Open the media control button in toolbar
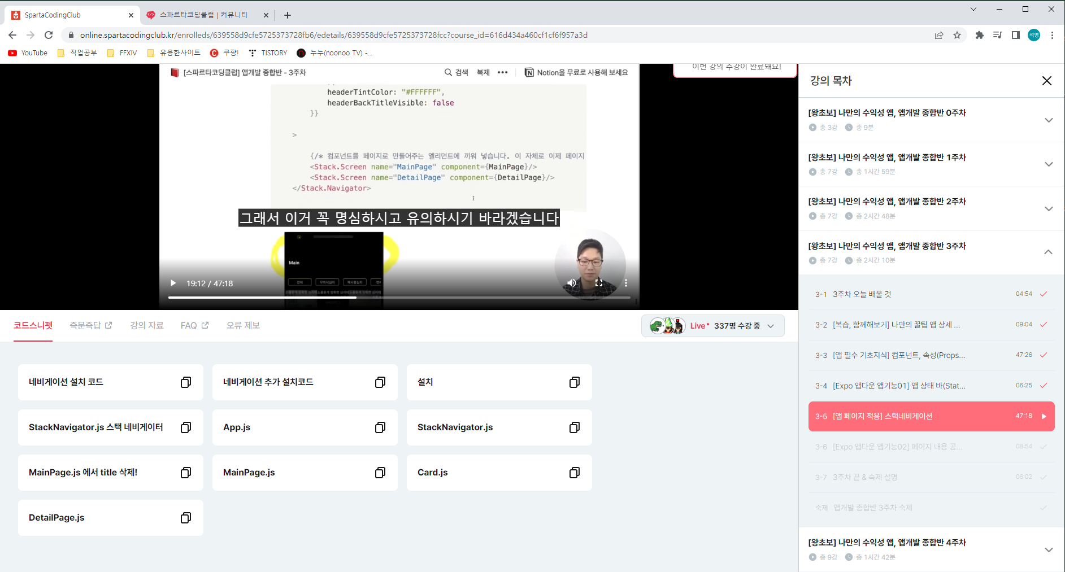The height and width of the screenshot is (572, 1065). (998, 35)
